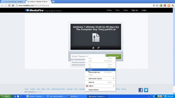The image size is (175, 98).
Task: Switch to win-7 parts mediafire taskbar item
Action: tap(56, 96)
